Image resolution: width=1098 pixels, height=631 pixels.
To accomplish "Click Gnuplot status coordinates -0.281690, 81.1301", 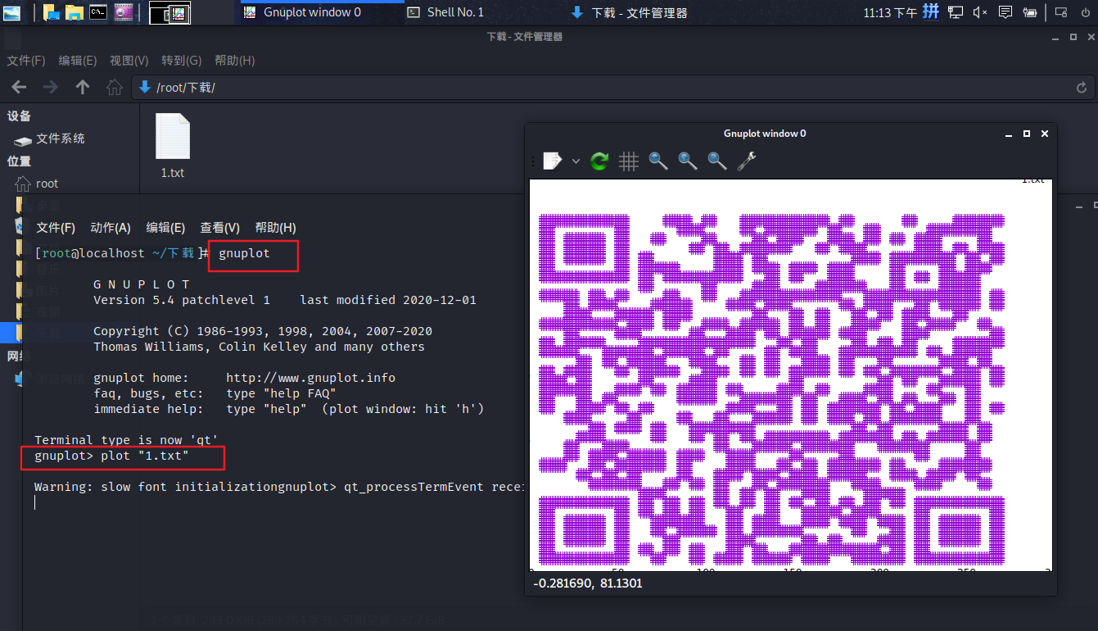I will pyautogui.click(x=588, y=583).
